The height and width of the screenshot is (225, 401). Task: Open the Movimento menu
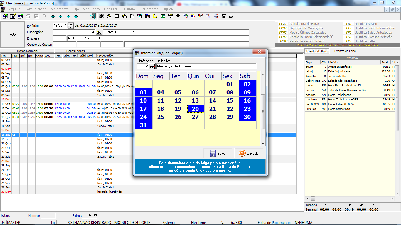click(60, 9)
